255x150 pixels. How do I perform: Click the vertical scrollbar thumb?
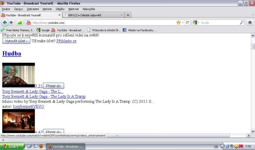click(x=253, y=46)
